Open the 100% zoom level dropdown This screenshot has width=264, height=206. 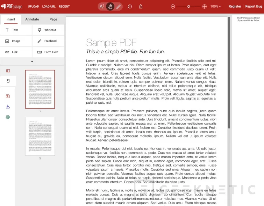tap(216, 6)
